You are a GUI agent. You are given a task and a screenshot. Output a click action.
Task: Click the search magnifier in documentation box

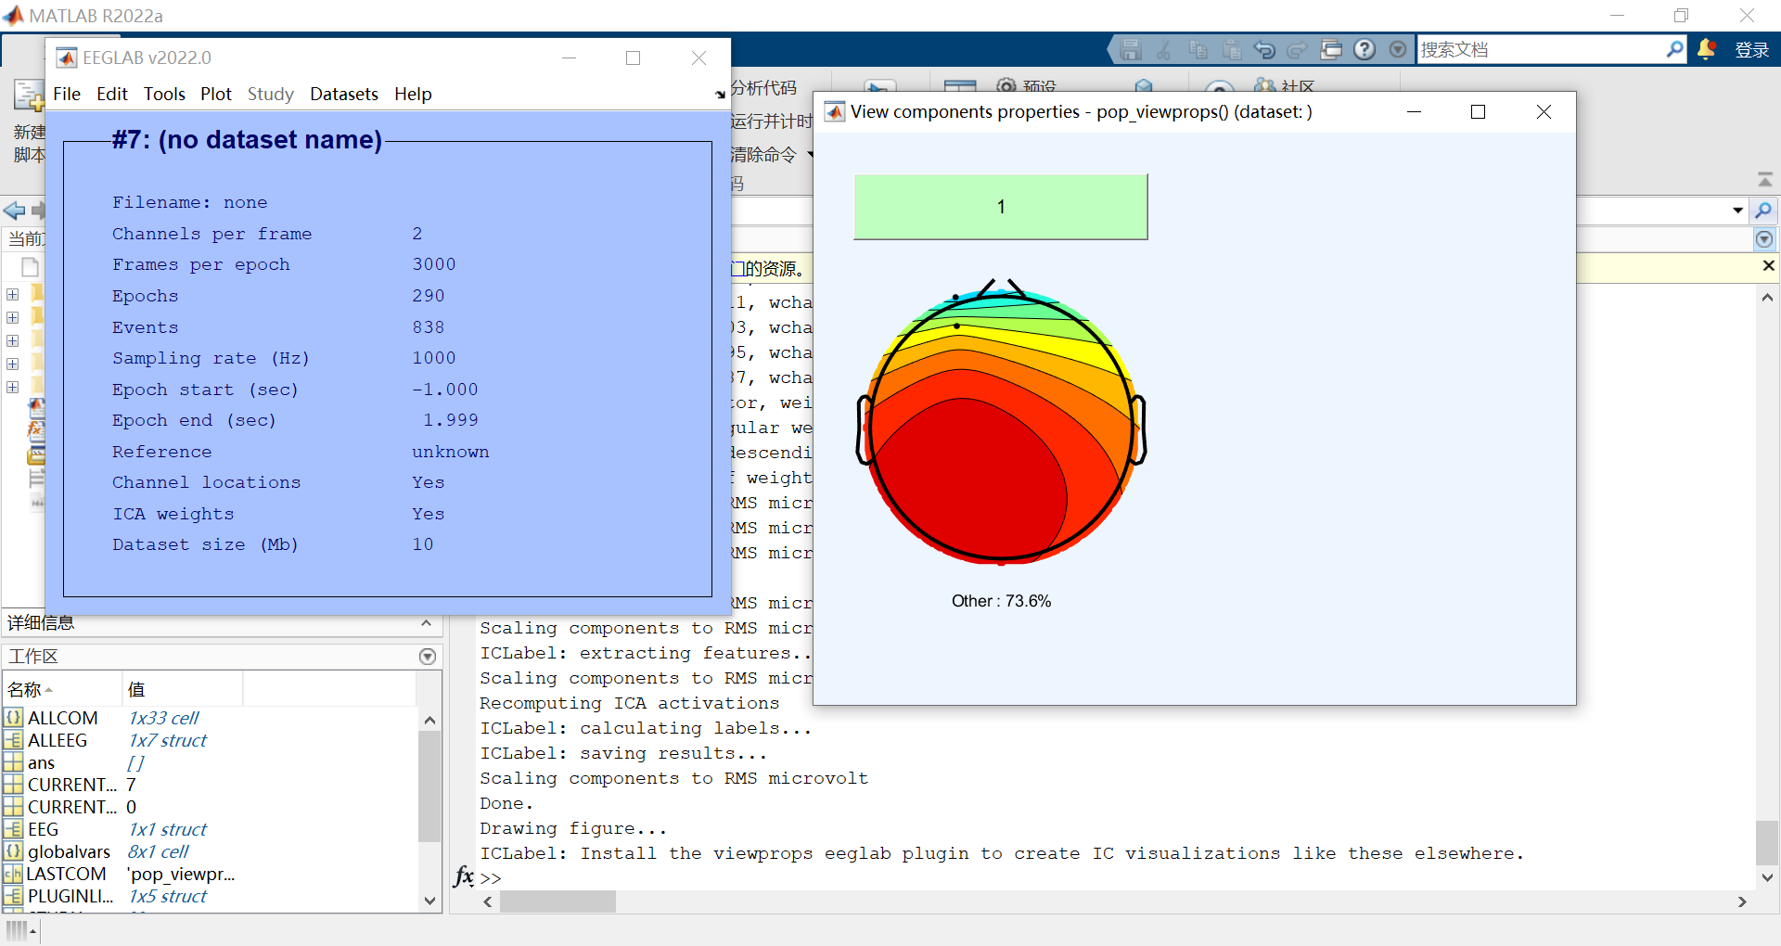(1674, 49)
